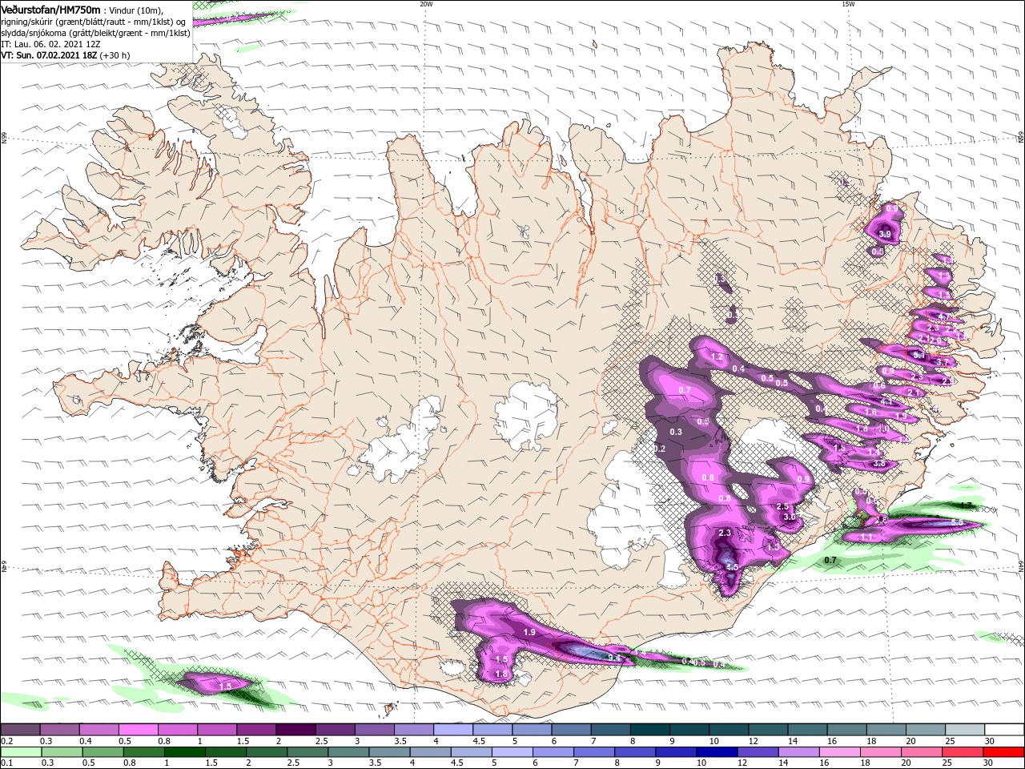Click the 1.5 value in the southwest offshore patch
Viewport: 1025px width, 769px height.
(225, 686)
